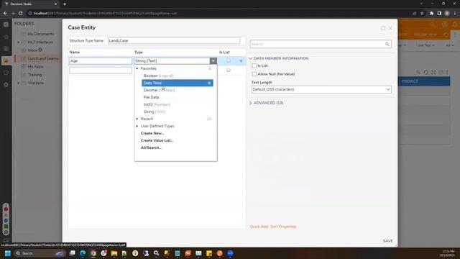Open a new browser tab
The width and height of the screenshot is (460, 259).
(65, 4)
